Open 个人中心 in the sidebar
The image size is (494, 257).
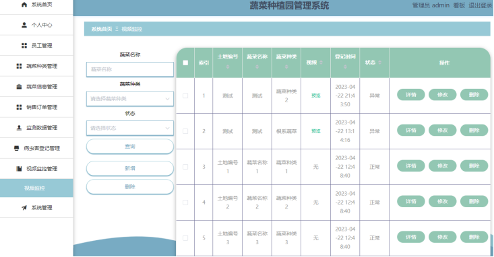[36, 25]
